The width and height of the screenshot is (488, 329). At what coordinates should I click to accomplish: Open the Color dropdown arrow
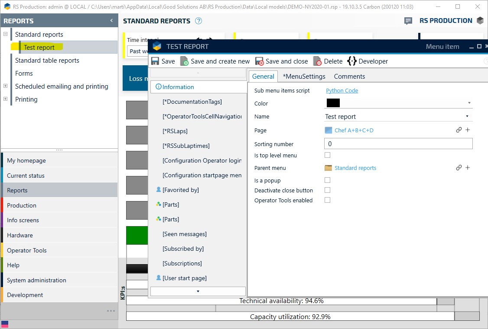tap(469, 103)
